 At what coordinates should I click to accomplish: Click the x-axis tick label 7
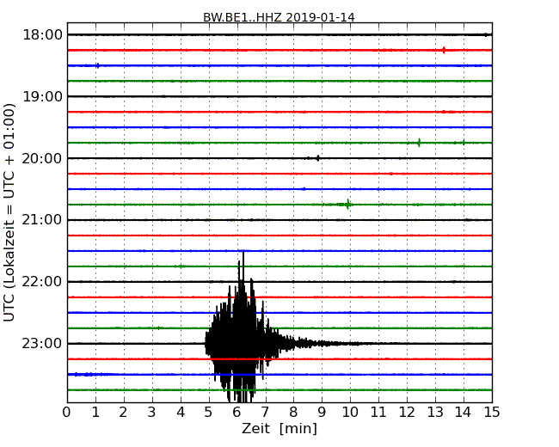(x=265, y=412)
